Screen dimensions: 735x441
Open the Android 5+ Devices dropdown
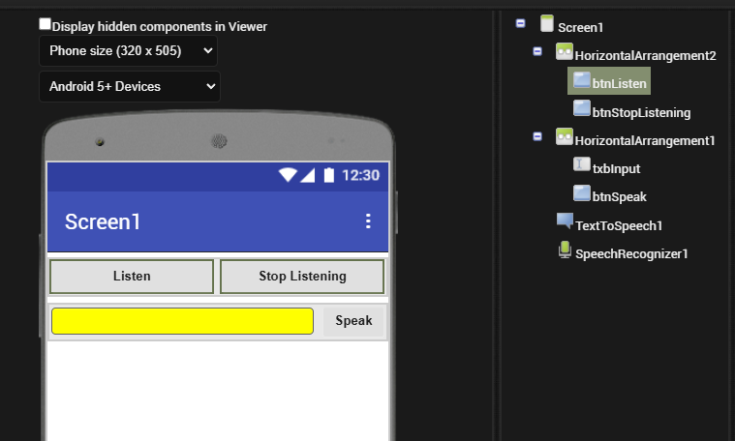(130, 87)
